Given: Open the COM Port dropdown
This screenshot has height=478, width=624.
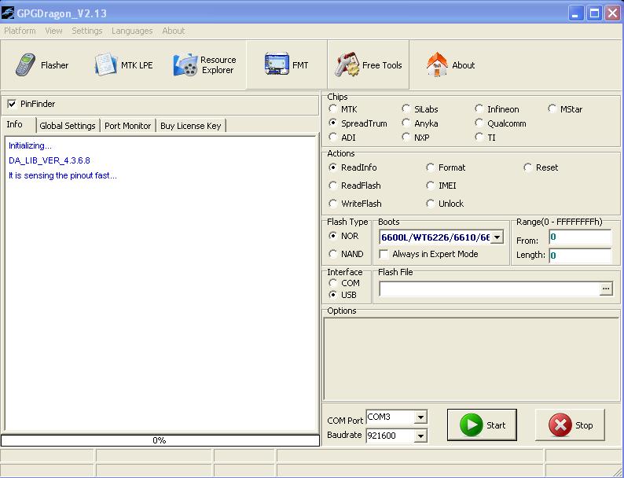Looking at the screenshot, I should coord(420,417).
